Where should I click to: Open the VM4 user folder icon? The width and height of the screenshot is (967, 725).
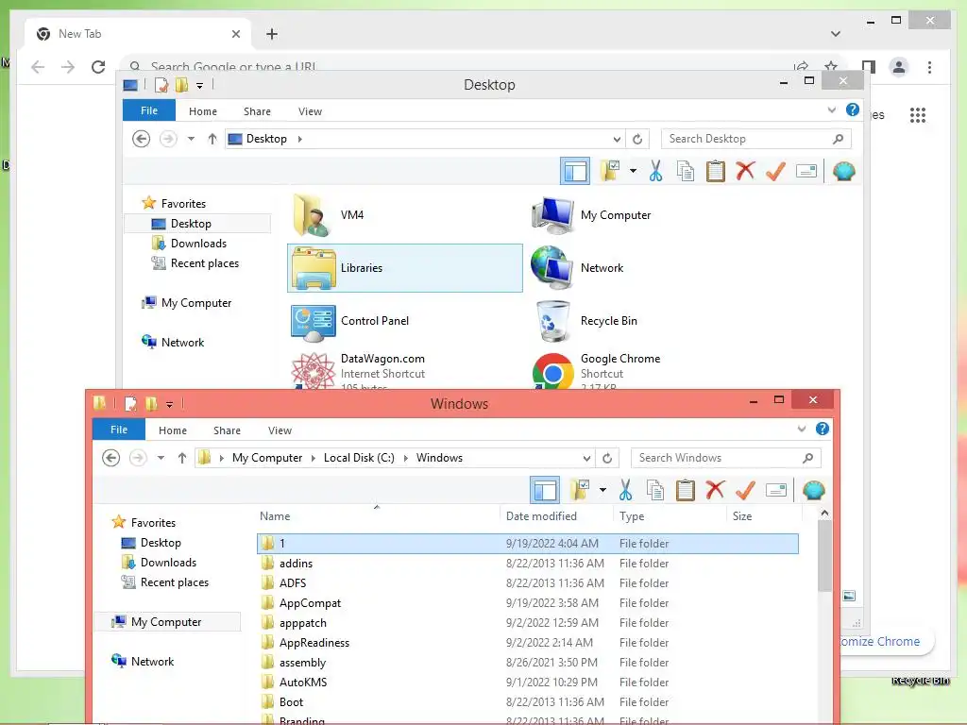pyautogui.click(x=310, y=214)
